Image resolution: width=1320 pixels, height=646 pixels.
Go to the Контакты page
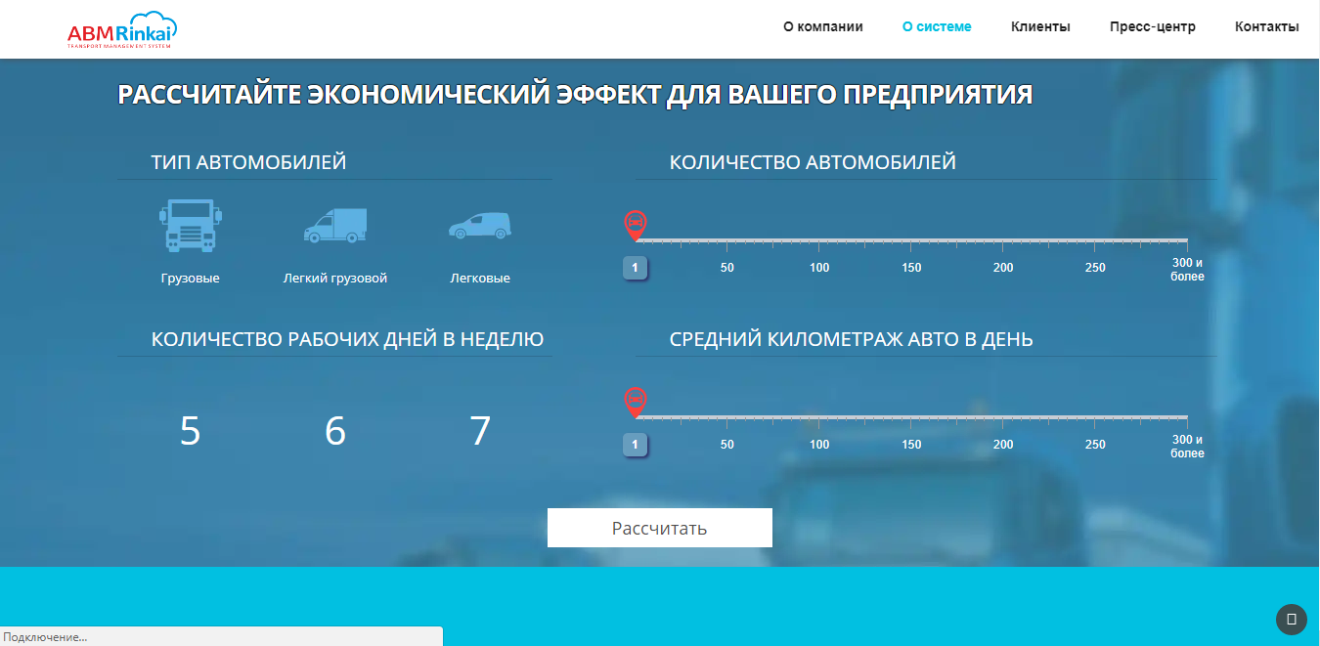pyautogui.click(x=1266, y=26)
